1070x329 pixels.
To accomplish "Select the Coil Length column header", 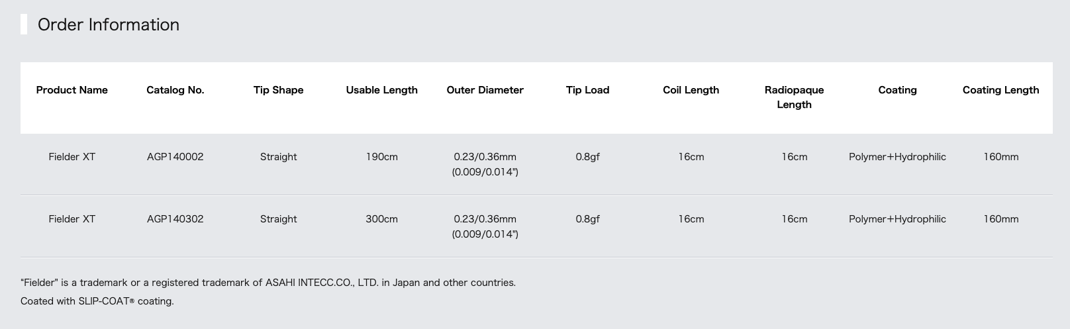I will (691, 90).
